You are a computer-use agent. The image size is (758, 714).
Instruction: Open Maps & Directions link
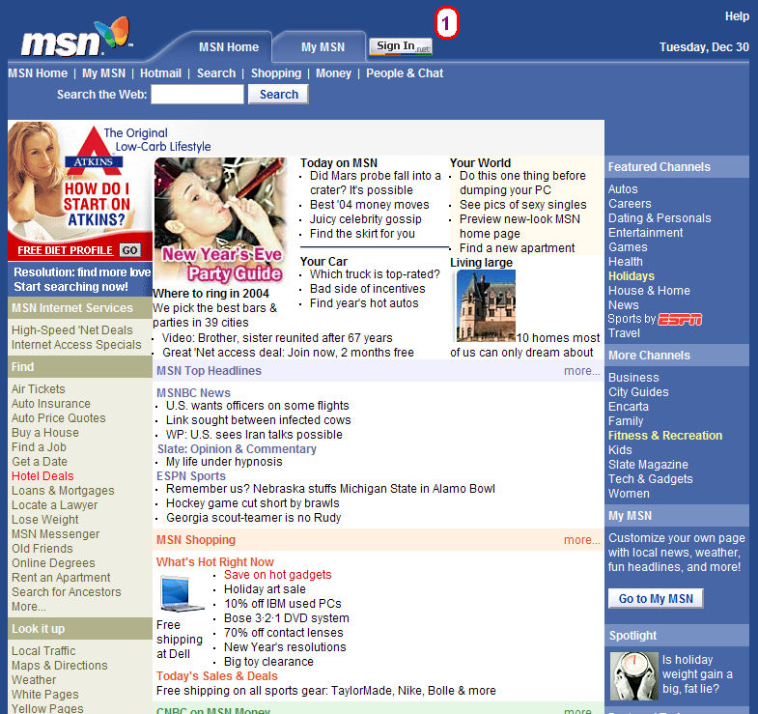[60, 666]
